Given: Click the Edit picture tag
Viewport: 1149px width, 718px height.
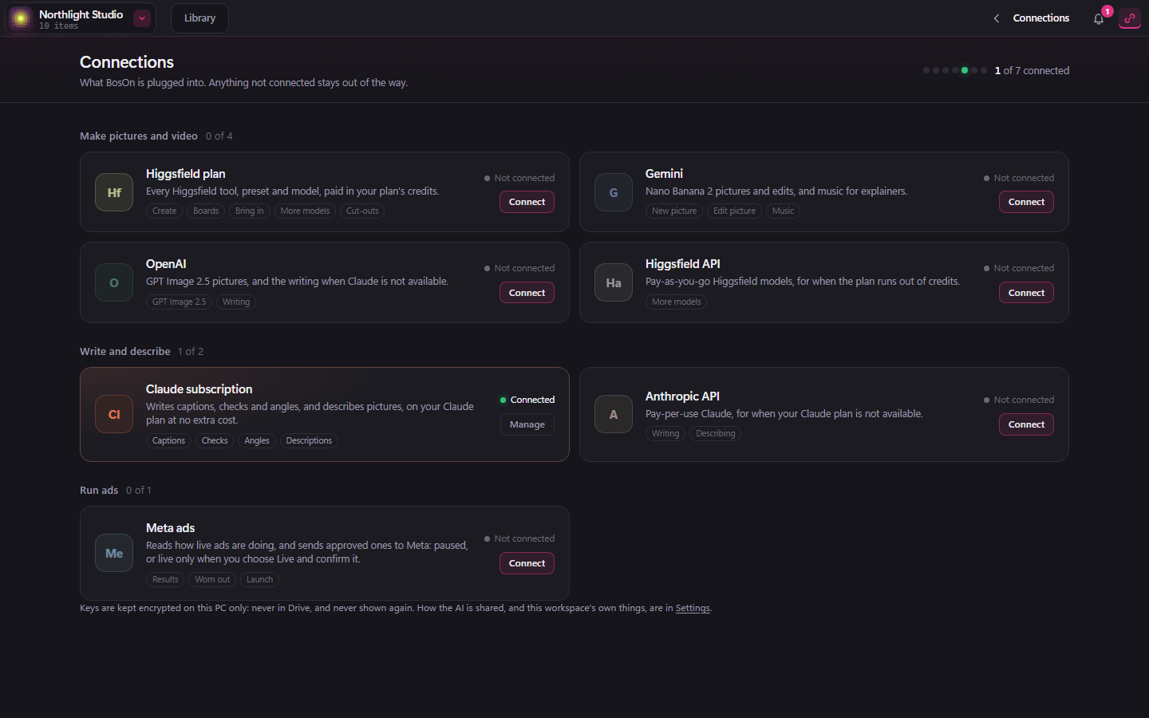Looking at the screenshot, I should (734, 211).
